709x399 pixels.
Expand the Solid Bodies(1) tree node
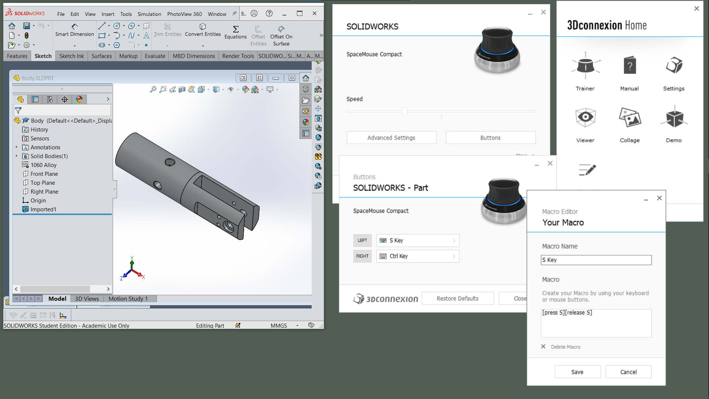[x=17, y=156]
